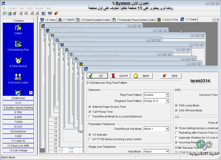Open the Ringback Tone Pattern dropdown
221x160 pixels.
point(167,101)
